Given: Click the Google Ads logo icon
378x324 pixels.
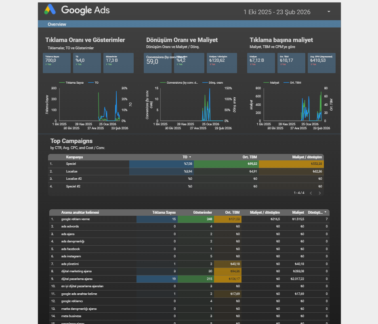Looking at the screenshot, I should click(x=50, y=10).
